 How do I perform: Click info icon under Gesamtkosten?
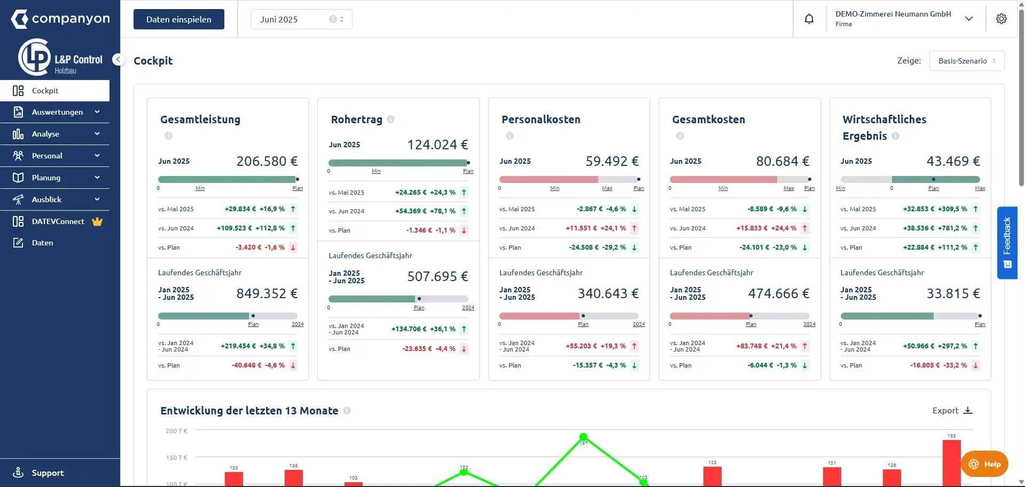click(x=680, y=136)
